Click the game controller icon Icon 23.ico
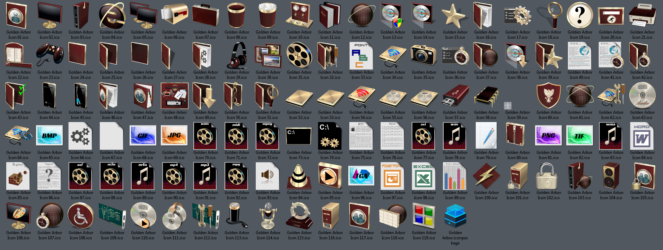This screenshot has height=250, width=663. point(50,56)
